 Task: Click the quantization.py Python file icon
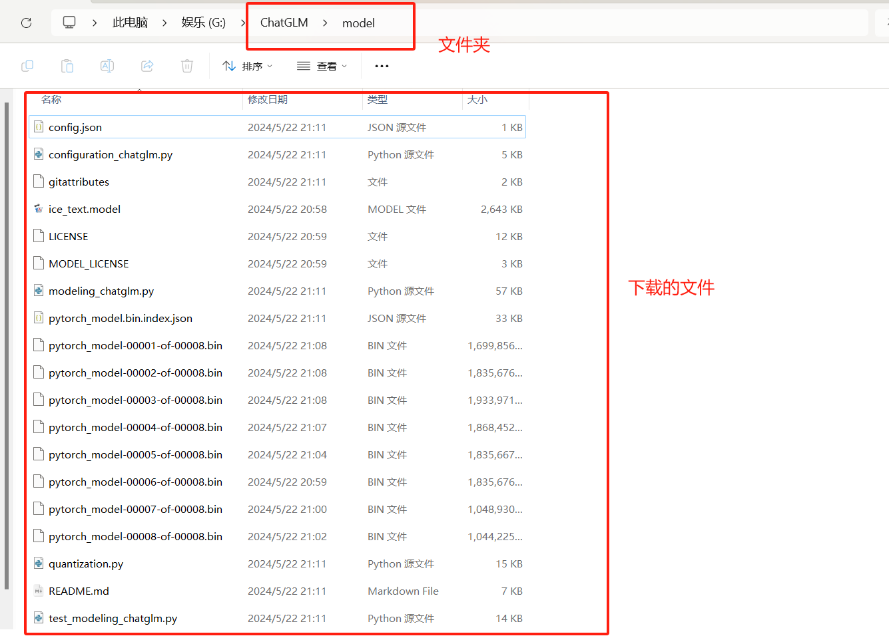(x=39, y=563)
